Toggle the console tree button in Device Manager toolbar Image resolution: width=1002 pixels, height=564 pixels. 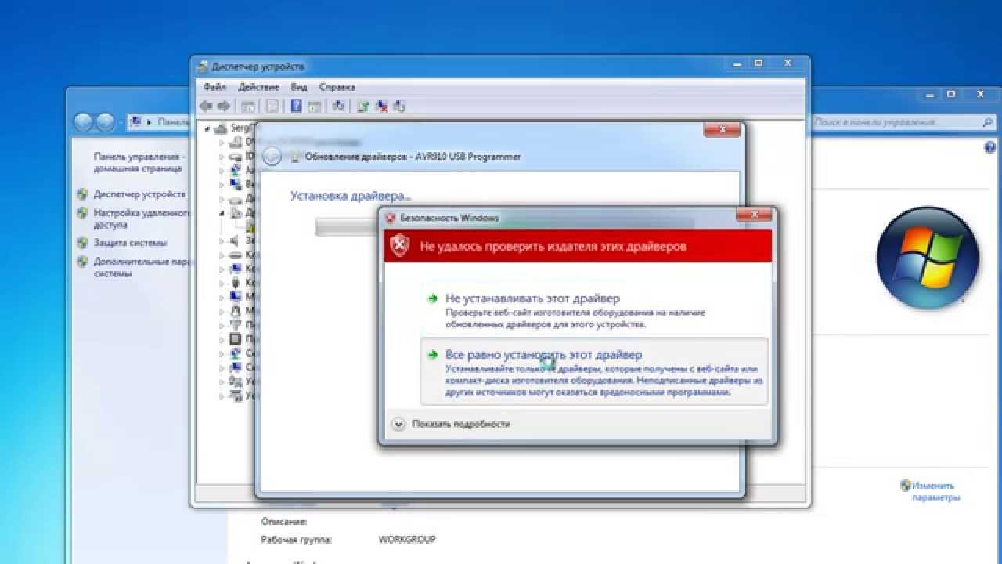(x=248, y=106)
